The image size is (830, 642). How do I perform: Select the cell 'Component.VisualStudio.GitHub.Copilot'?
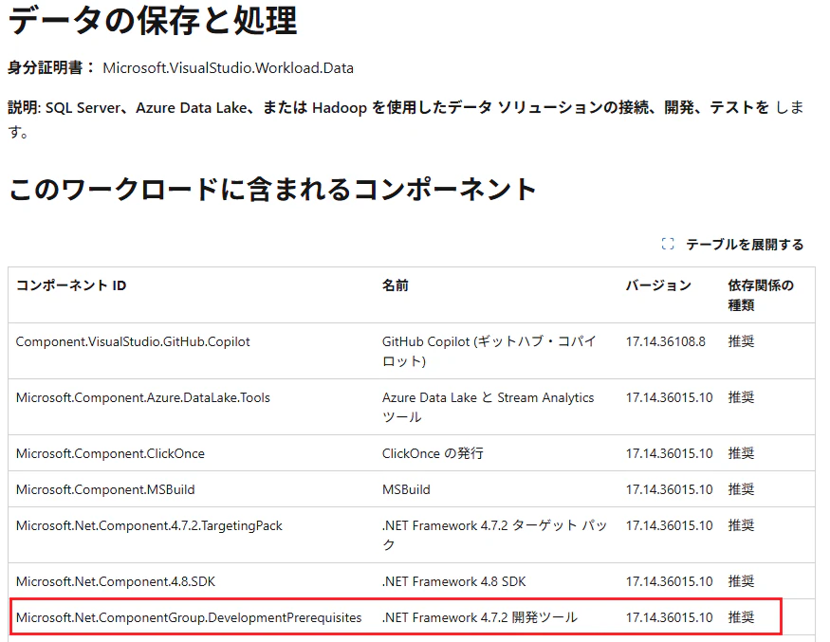(x=133, y=342)
